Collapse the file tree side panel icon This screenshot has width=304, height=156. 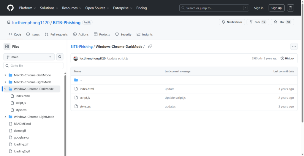click(x=7, y=46)
